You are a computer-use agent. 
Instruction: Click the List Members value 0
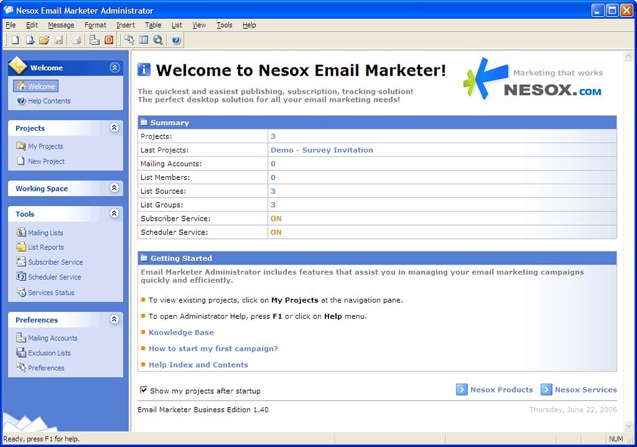click(273, 177)
